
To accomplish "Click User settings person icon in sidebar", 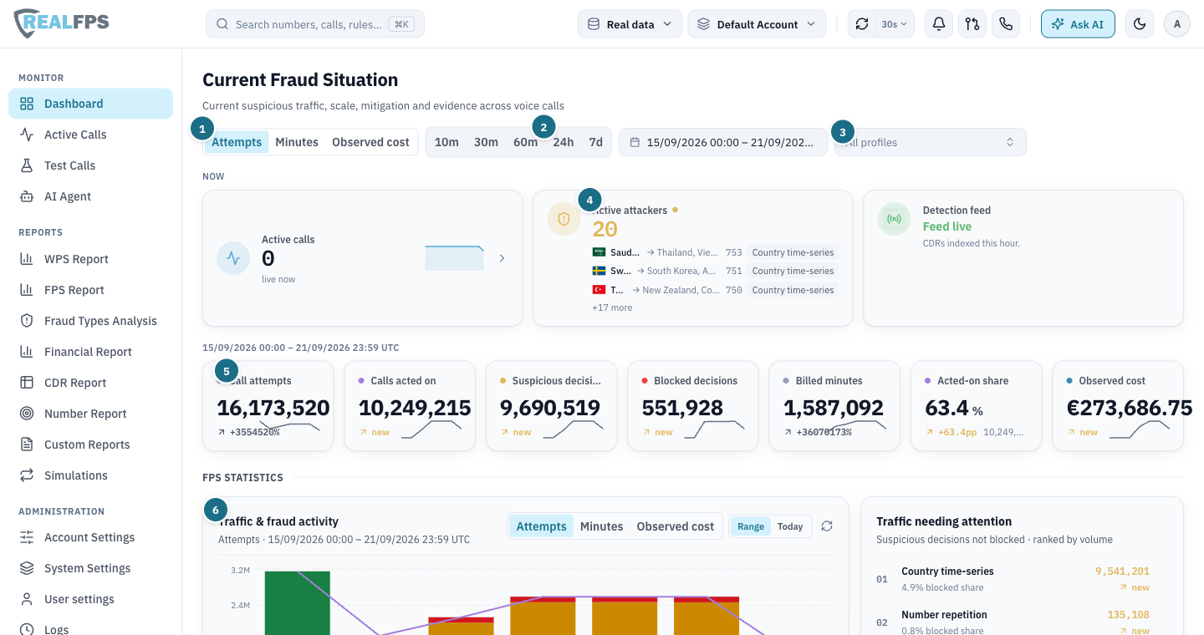I will coord(27,599).
